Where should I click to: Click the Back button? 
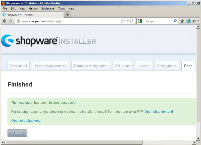click(x=17, y=133)
